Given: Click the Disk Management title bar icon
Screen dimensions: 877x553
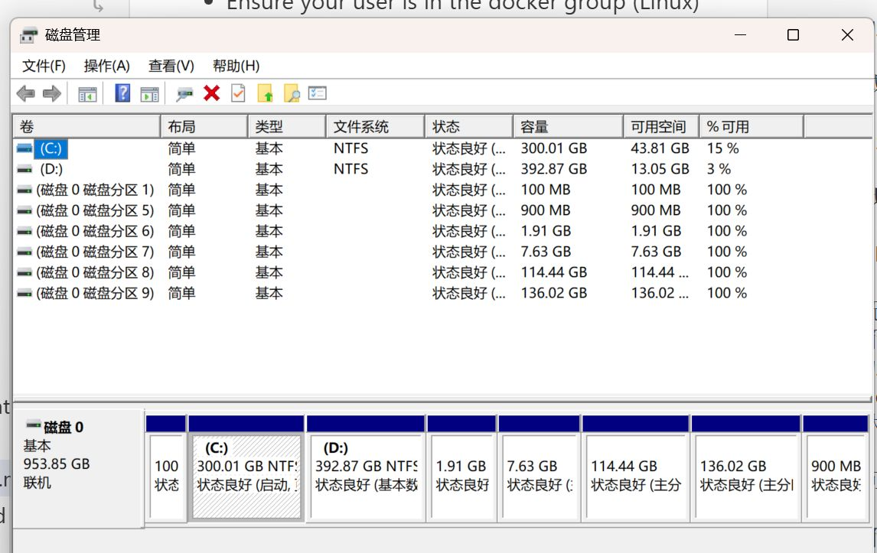Looking at the screenshot, I should coord(28,35).
